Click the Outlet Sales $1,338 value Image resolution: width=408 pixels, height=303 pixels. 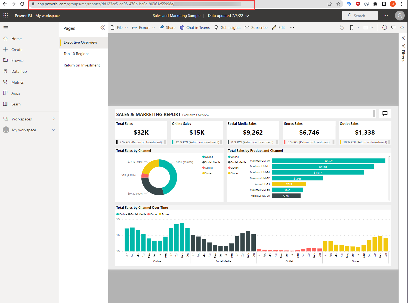(x=365, y=133)
